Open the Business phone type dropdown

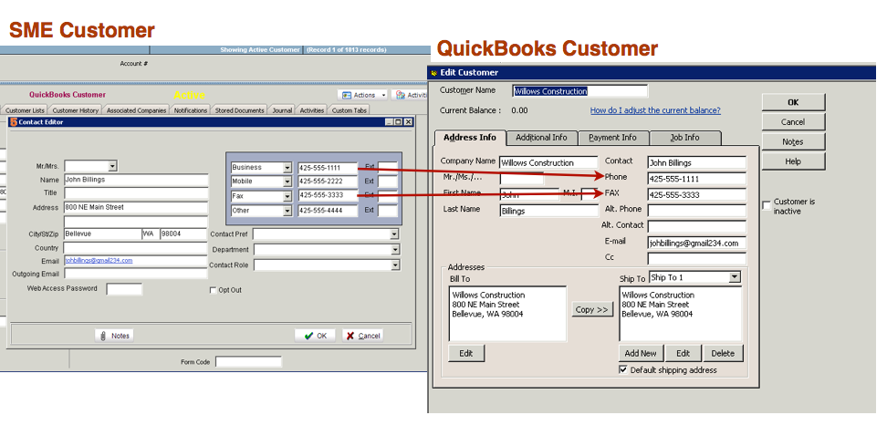coord(287,168)
